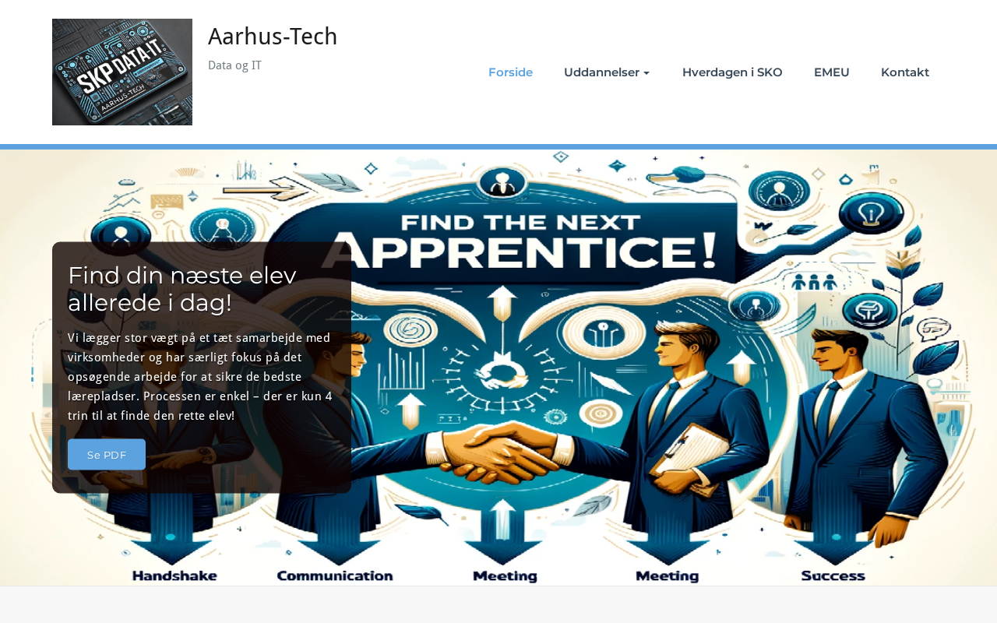
Task: Open the Hverdagen i SKO page
Action: point(732,72)
